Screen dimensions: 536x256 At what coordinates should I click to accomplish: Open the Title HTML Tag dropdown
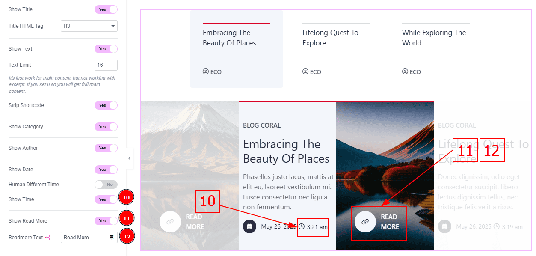tap(89, 26)
